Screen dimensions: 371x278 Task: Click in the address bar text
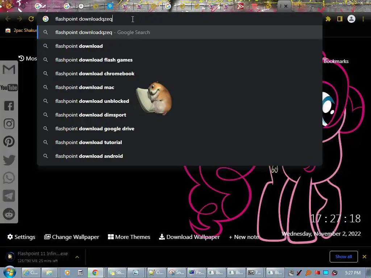(84, 19)
